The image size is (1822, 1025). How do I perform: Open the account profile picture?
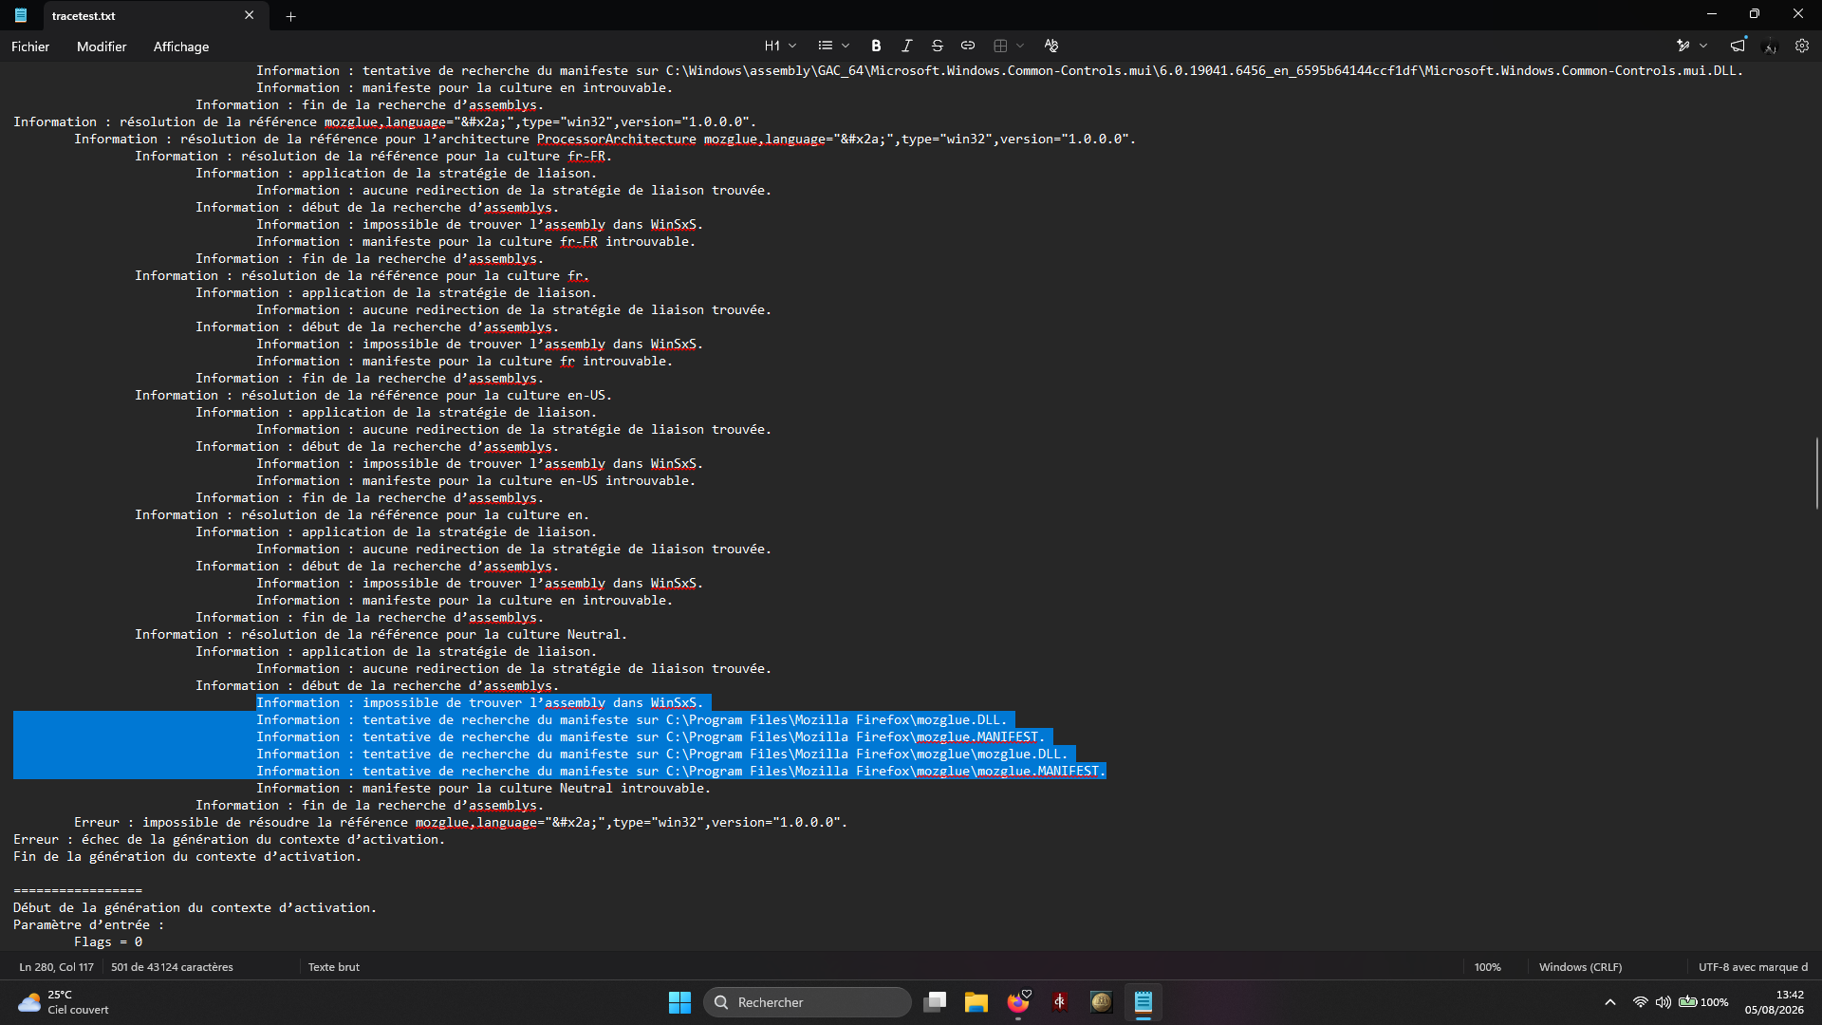(1770, 46)
